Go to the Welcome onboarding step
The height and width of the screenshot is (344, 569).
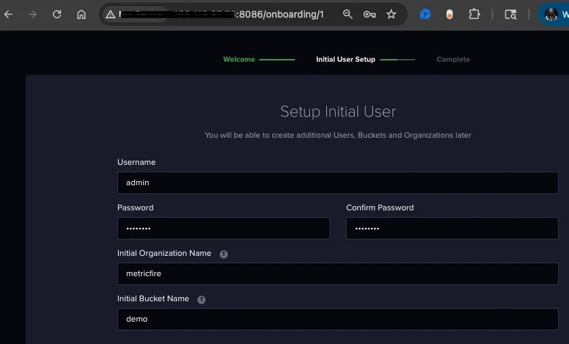239,60
